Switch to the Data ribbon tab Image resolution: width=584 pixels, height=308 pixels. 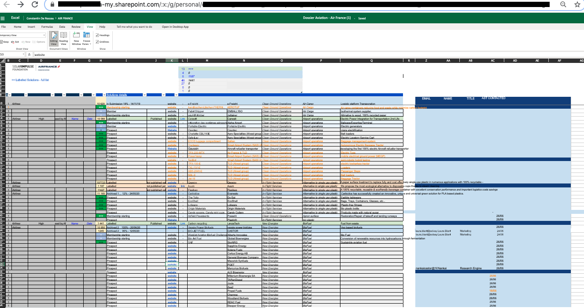click(63, 27)
